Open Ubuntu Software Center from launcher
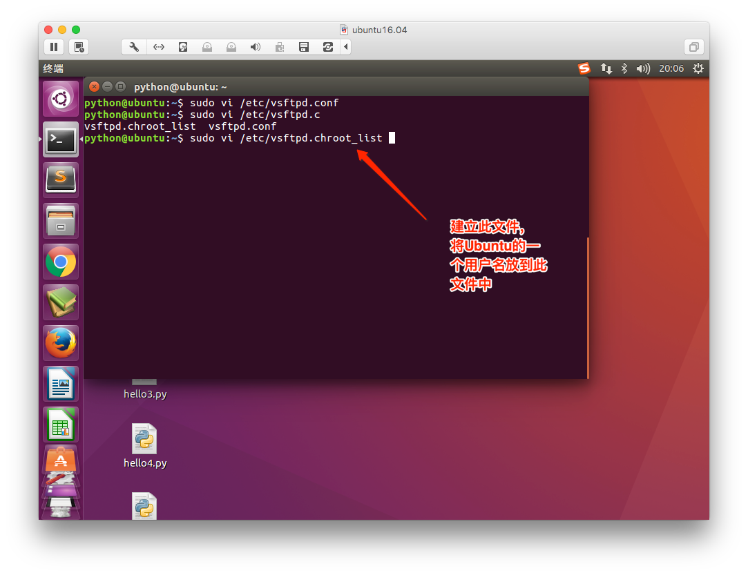 61,458
